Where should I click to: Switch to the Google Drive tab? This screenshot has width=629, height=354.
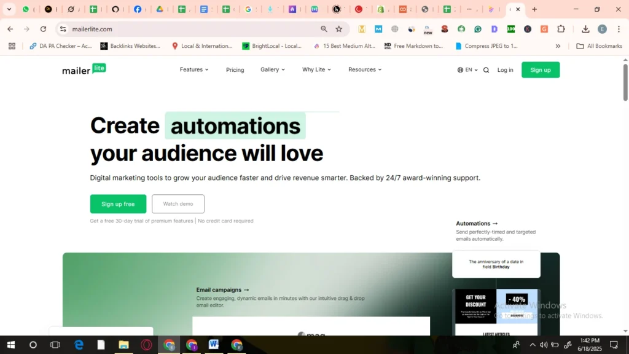click(x=160, y=9)
